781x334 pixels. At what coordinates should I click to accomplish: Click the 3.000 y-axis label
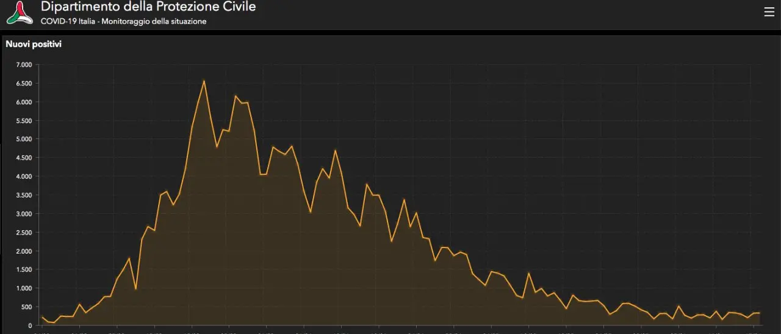click(24, 214)
